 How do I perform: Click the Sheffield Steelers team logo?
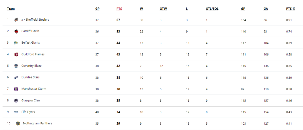(16, 20)
